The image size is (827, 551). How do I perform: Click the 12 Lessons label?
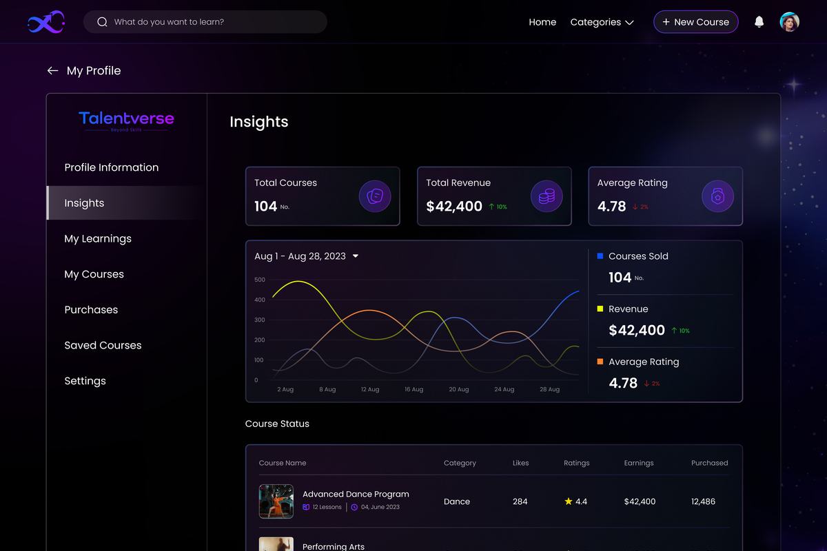327,507
